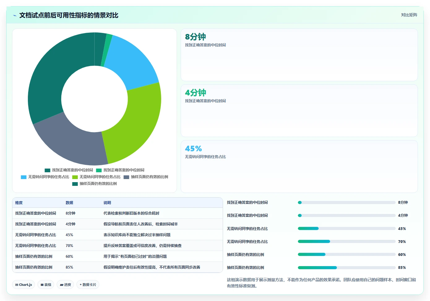This screenshot has width=430, height=301.
Task: Click the progress bar labeled 85%
Action: tap(346, 267)
